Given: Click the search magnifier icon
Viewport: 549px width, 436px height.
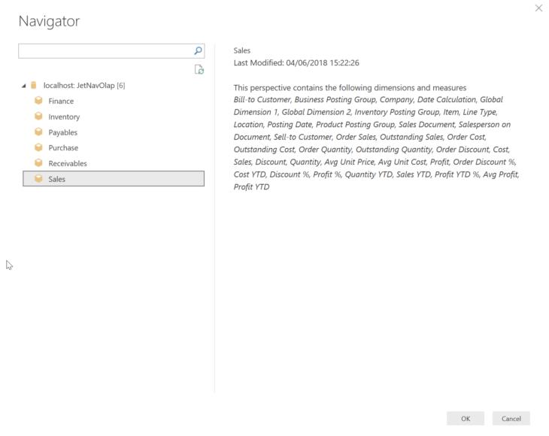Looking at the screenshot, I should (199, 50).
